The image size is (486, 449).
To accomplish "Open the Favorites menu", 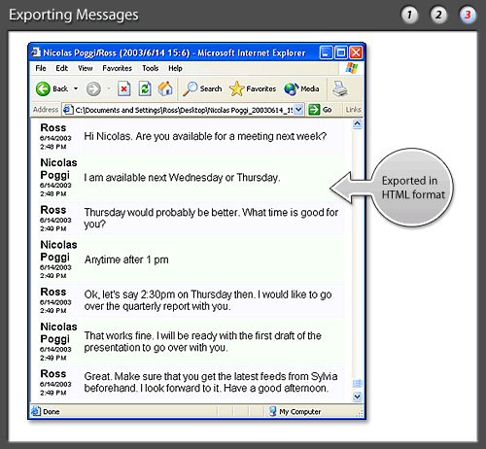I will [117, 68].
